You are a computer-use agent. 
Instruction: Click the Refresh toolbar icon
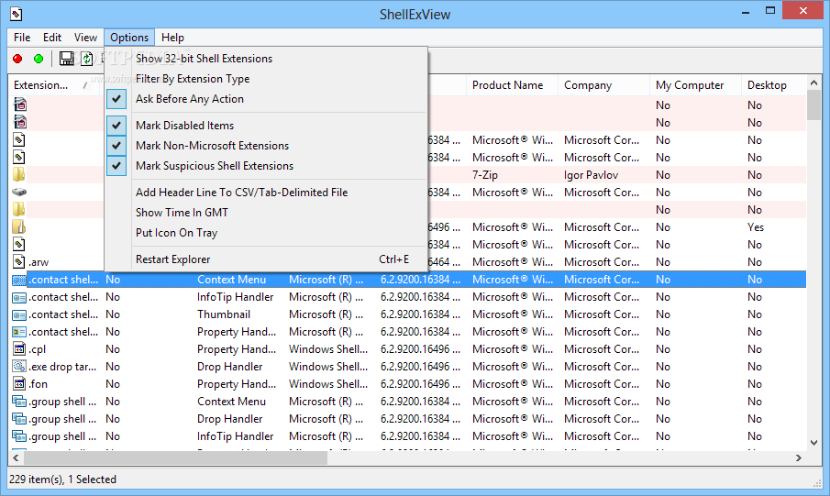86,59
